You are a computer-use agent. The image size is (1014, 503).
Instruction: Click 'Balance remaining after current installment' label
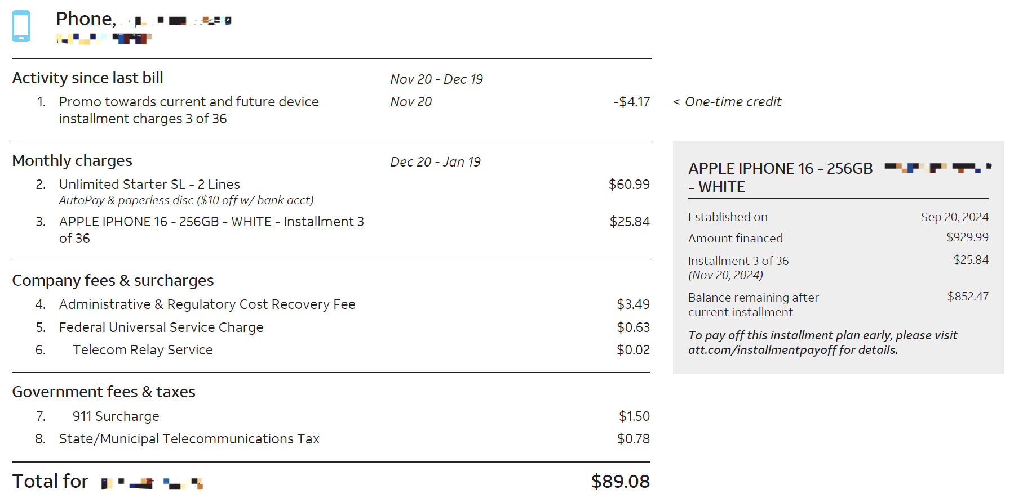pos(753,305)
